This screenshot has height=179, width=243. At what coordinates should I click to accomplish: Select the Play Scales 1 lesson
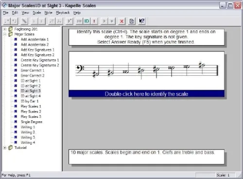(31, 106)
